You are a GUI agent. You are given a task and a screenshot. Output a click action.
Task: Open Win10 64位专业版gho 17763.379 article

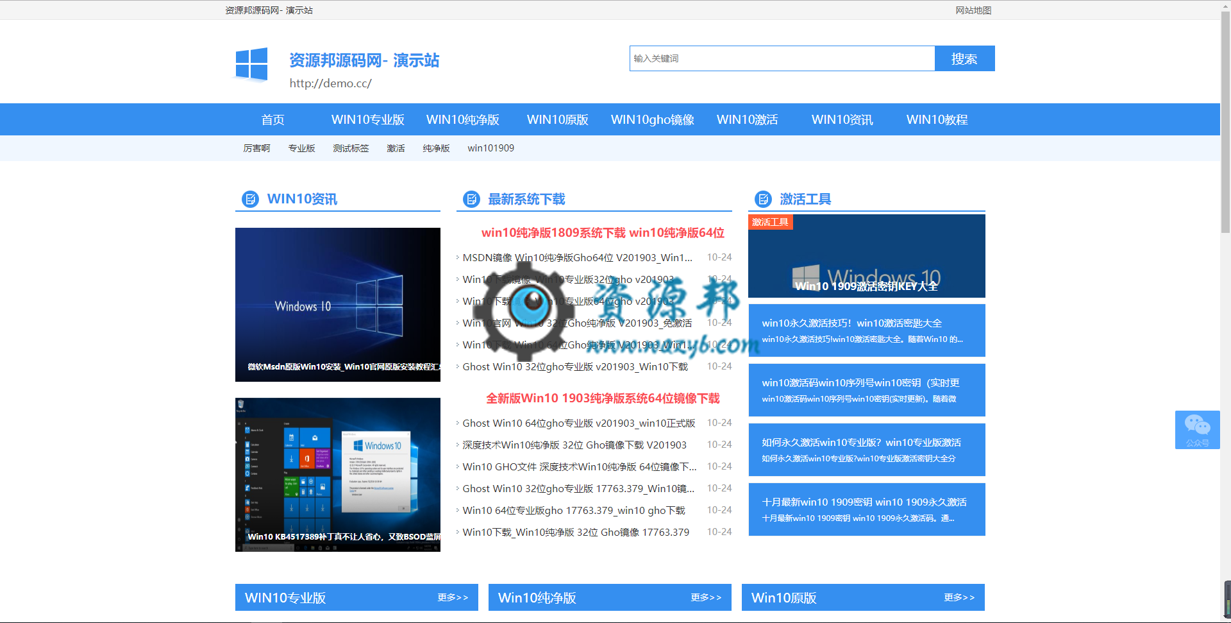tap(574, 510)
